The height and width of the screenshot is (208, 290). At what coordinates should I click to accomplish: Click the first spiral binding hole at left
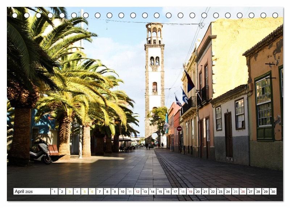pyautogui.click(x=15, y=15)
